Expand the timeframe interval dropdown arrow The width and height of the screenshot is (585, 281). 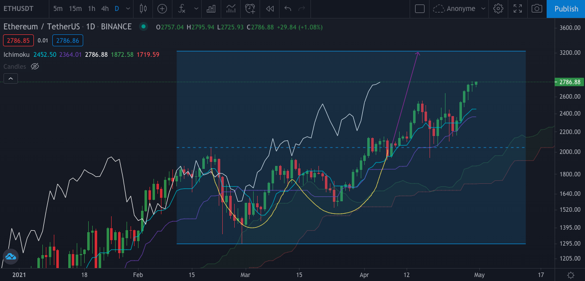[128, 8]
